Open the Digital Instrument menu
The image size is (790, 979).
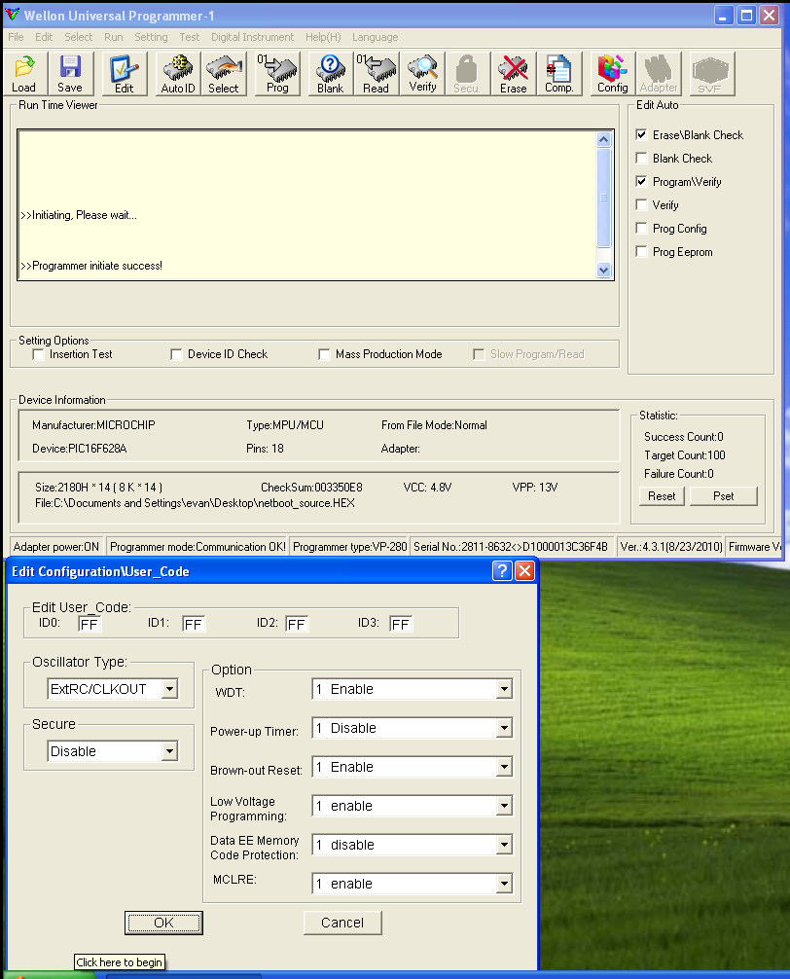tap(252, 37)
